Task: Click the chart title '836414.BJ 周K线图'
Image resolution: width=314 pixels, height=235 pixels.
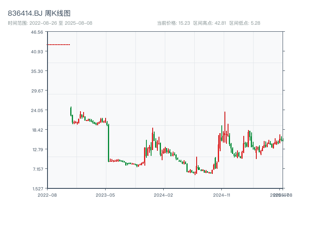Action: coord(39,13)
